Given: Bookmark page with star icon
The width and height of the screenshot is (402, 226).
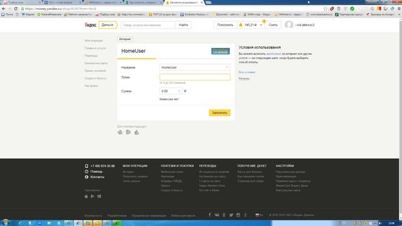Looking at the screenshot, I should tap(325, 9).
